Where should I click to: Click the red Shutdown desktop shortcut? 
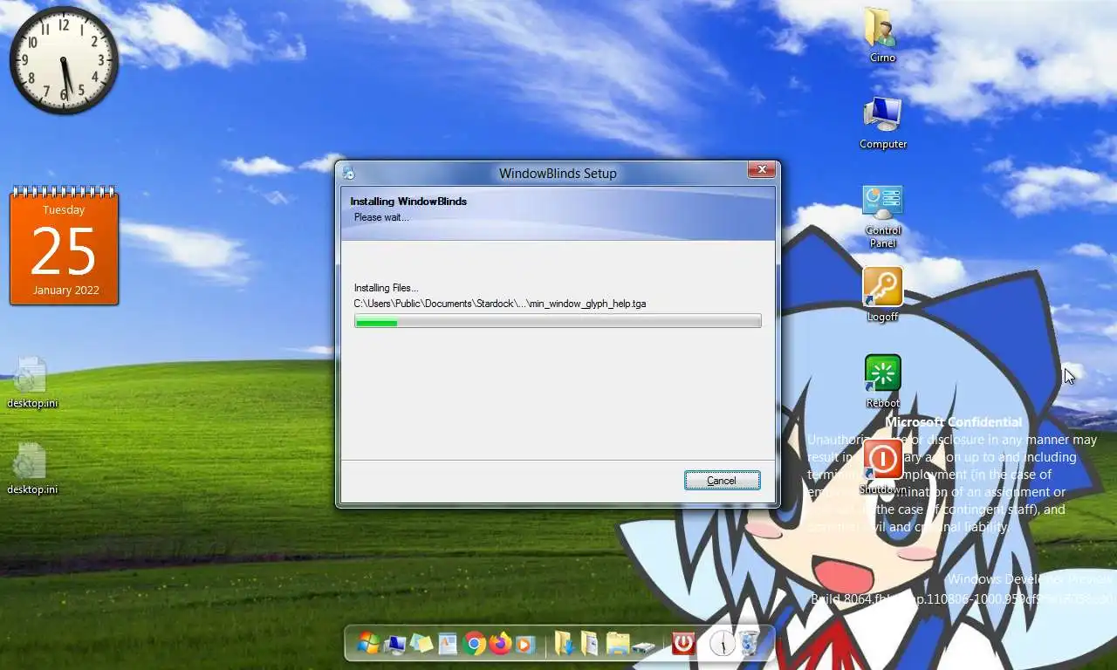[882, 460]
